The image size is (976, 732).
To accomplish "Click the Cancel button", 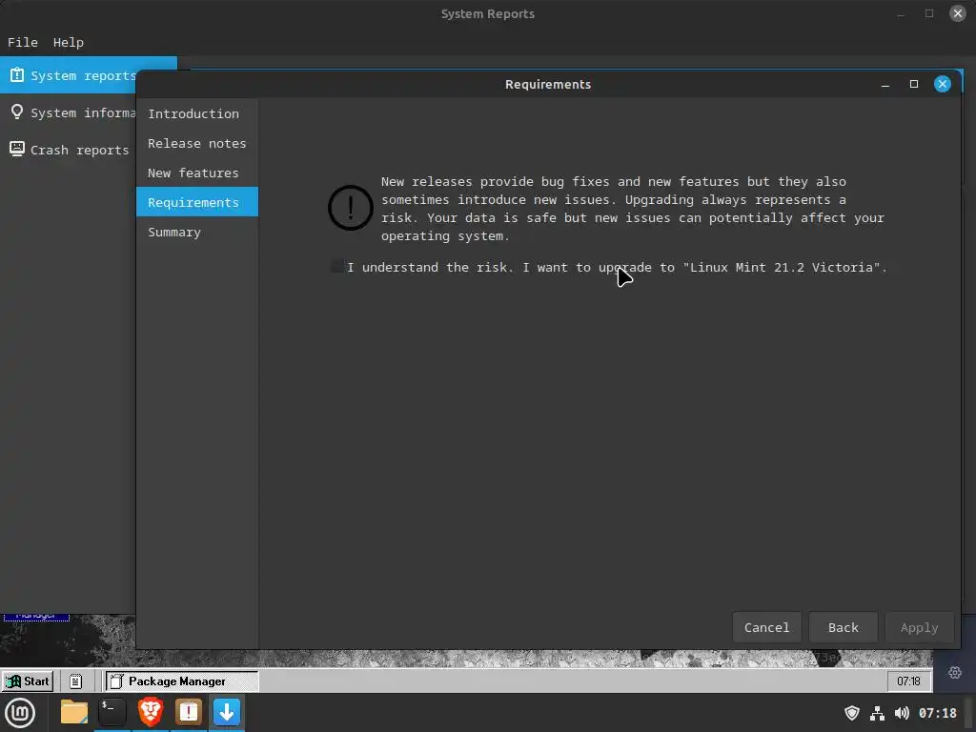I will tap(766, 627).
